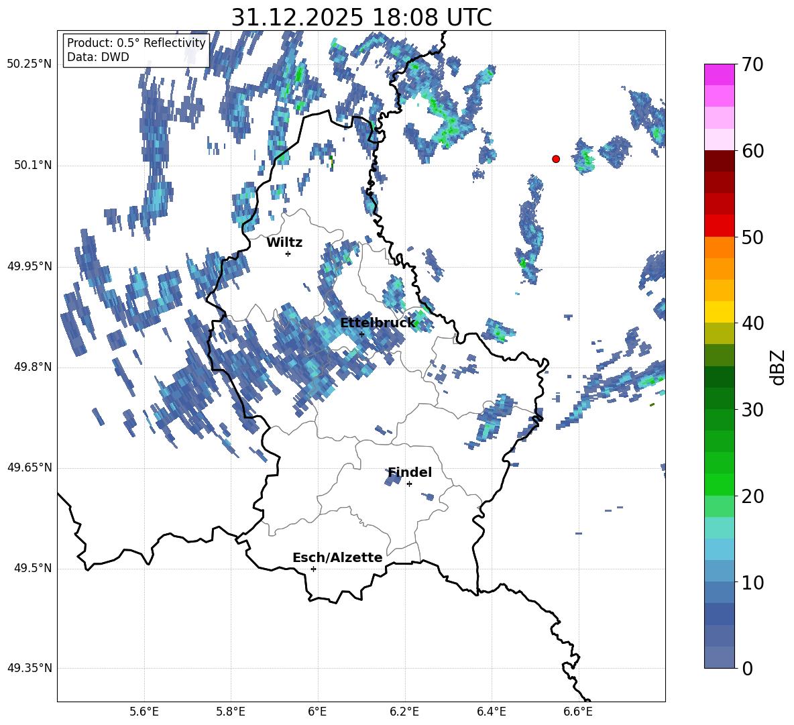Click the 70 value on the colorbar
Screen dimensions: 794x725
(752, 64)
